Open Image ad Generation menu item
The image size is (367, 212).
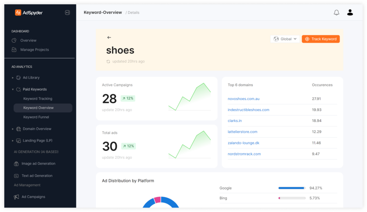[38, 164]
